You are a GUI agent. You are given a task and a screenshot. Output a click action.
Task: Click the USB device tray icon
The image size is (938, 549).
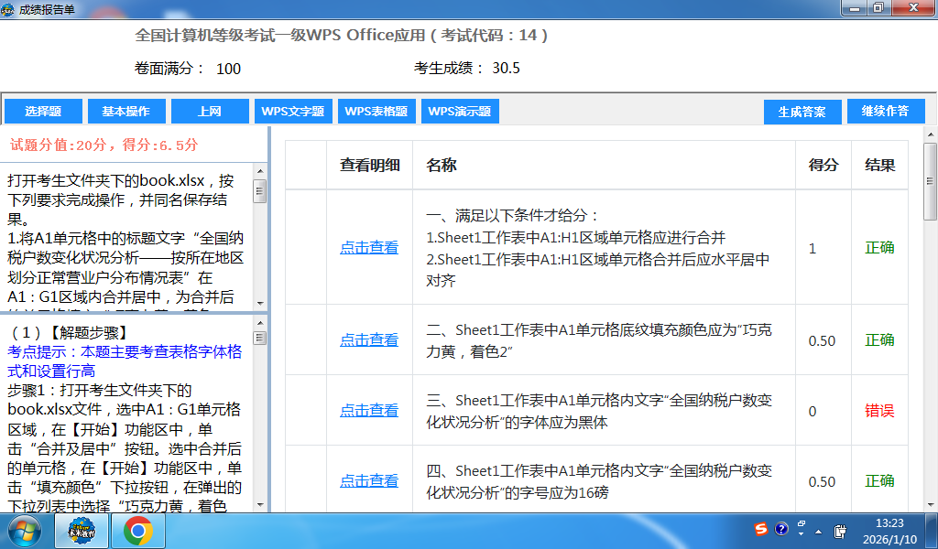(x=840, y=531)
